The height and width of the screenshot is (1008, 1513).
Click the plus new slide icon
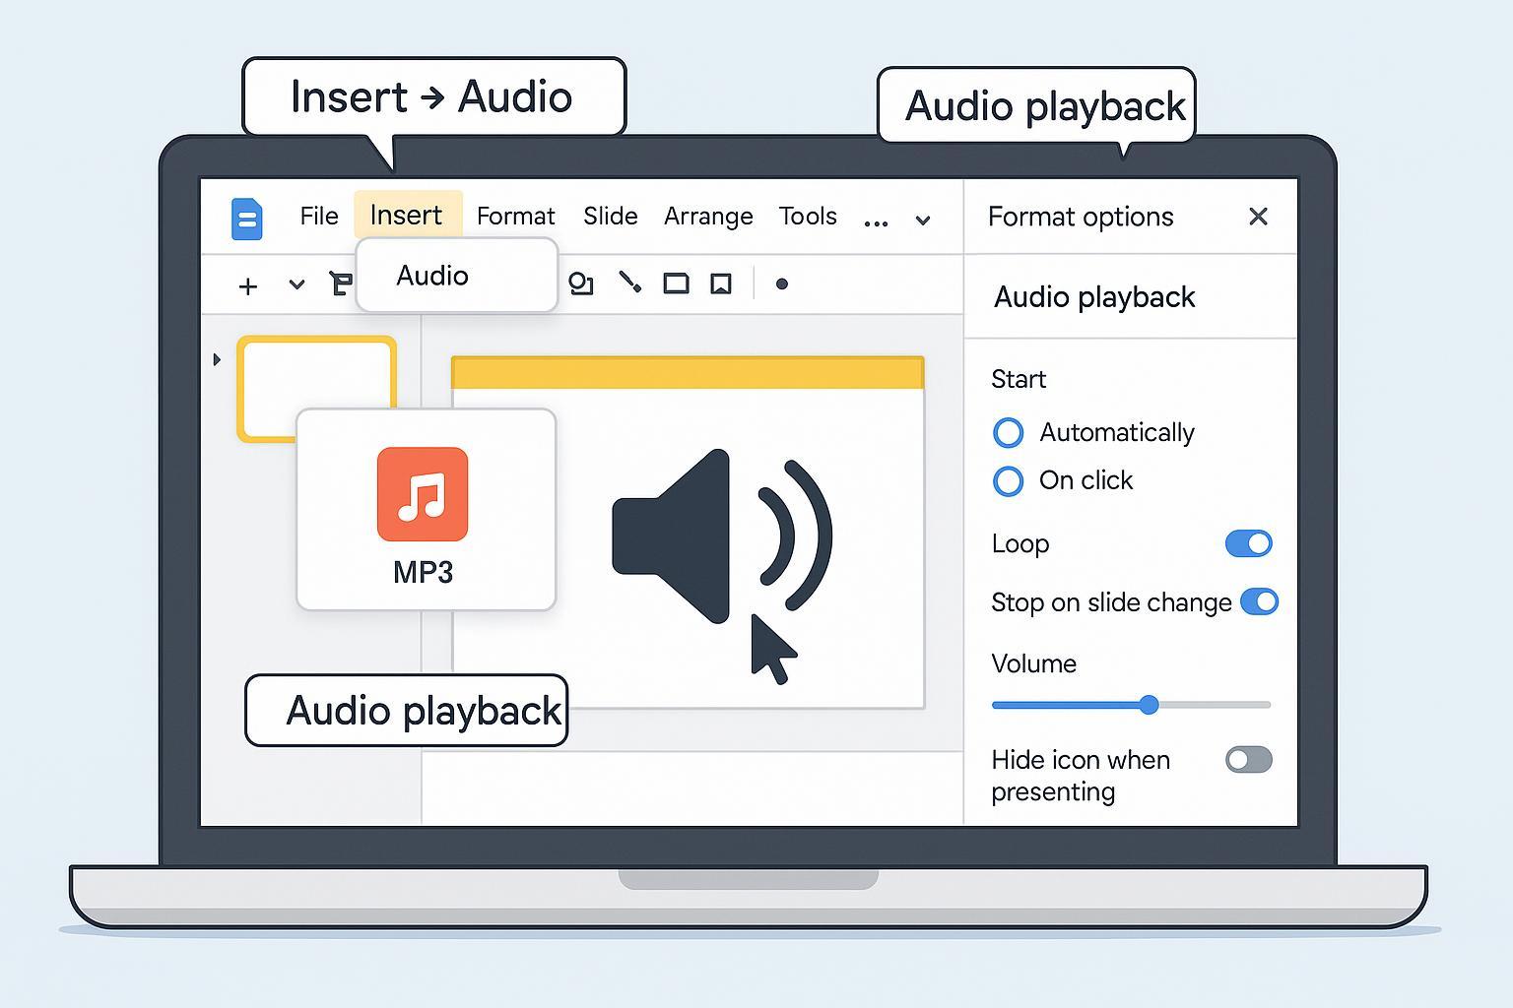(x=248, y=285)
